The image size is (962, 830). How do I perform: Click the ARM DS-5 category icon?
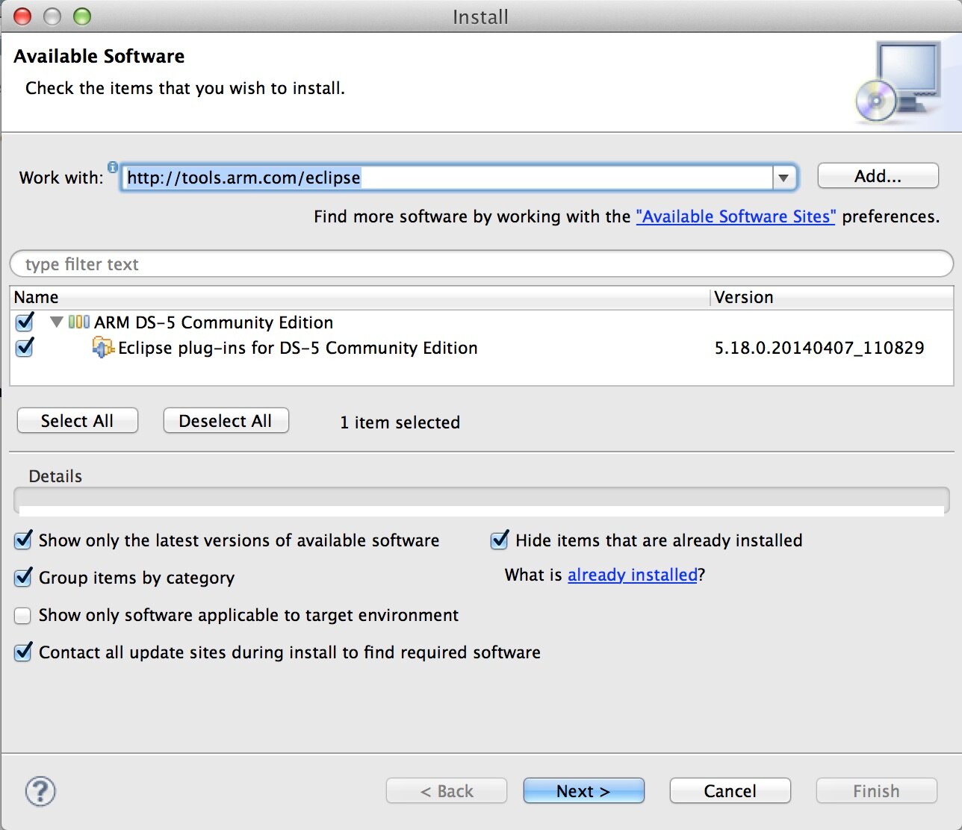[79, 322]
